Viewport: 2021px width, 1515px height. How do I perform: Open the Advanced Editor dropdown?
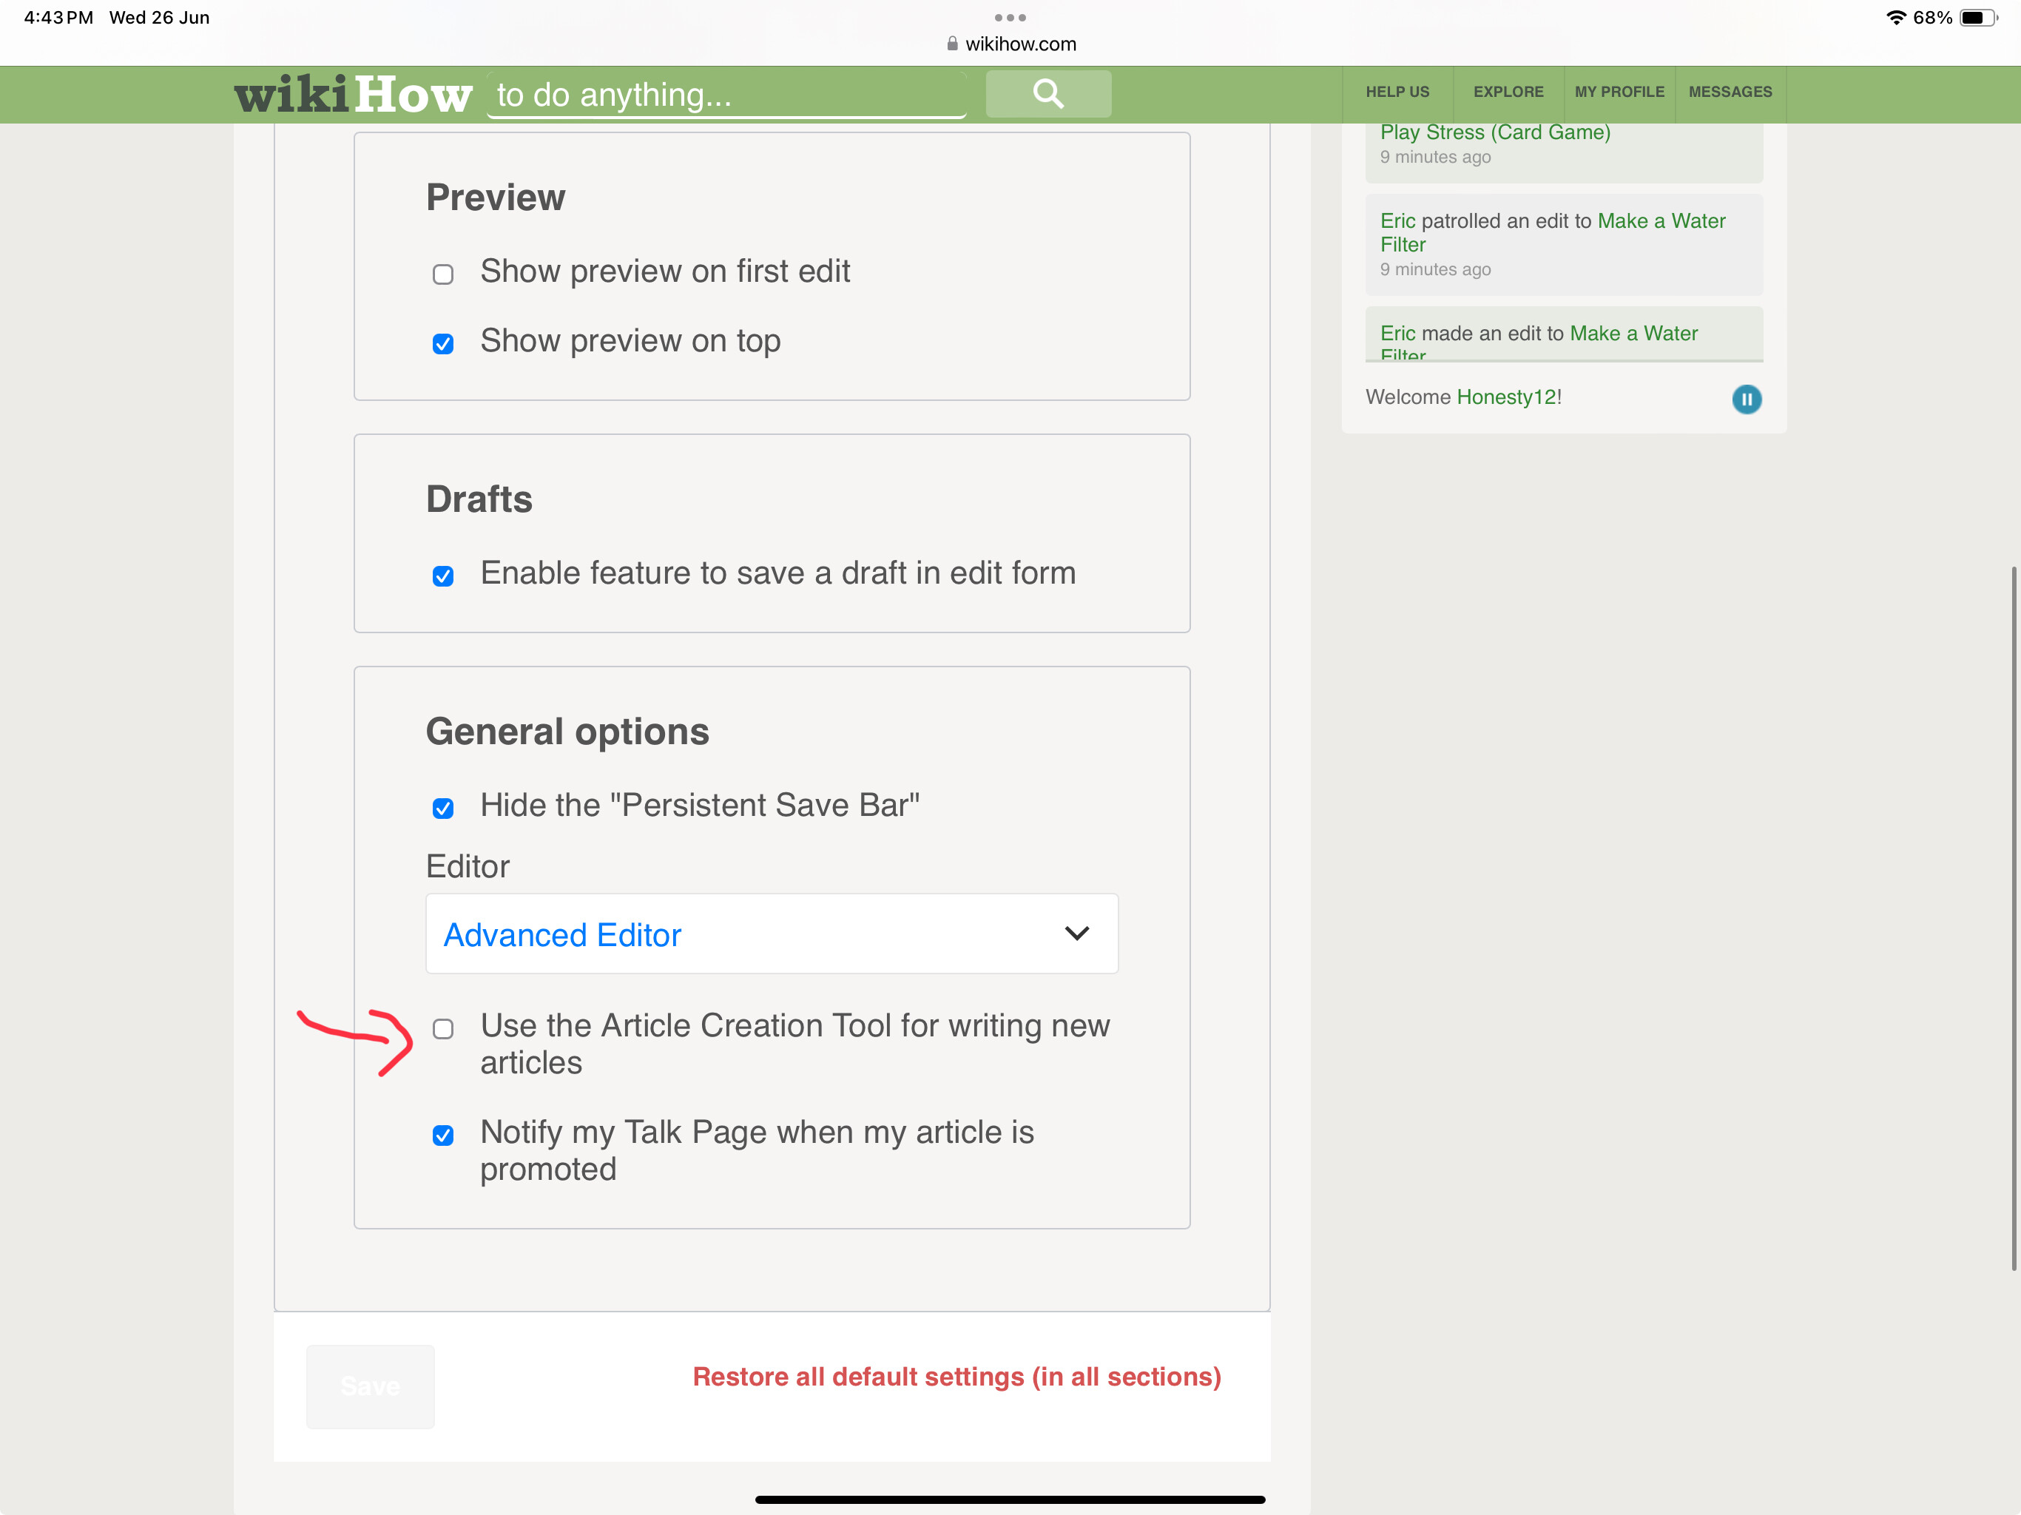pyautogui.click(x=772, y=934)
